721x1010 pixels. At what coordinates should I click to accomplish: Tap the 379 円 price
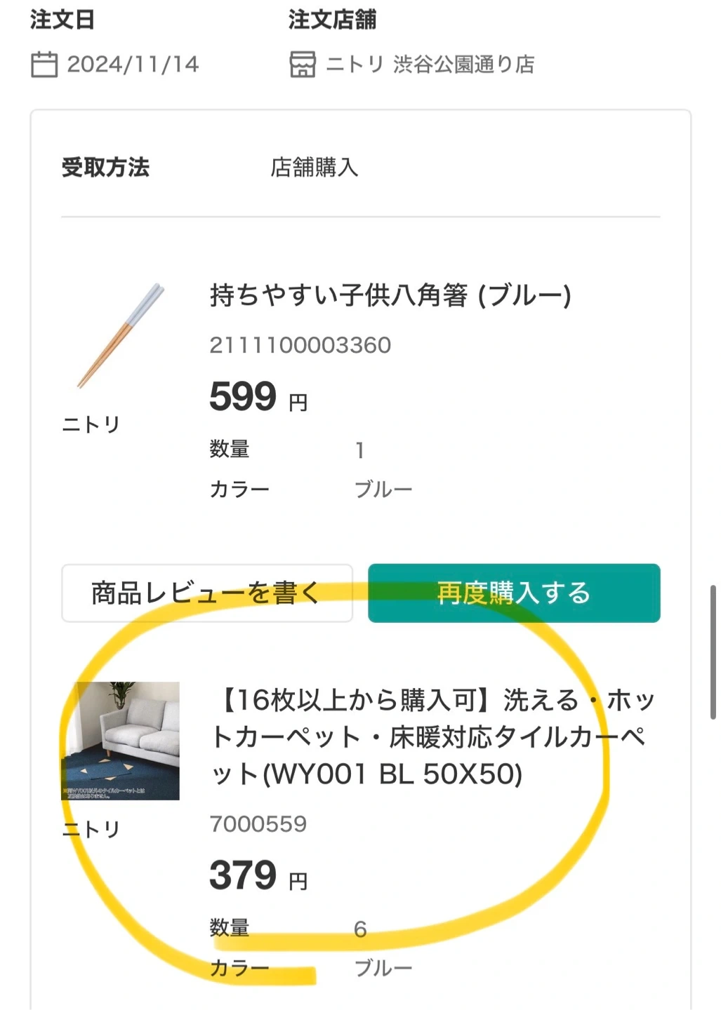pyautogui.click(x=258, y=876)
